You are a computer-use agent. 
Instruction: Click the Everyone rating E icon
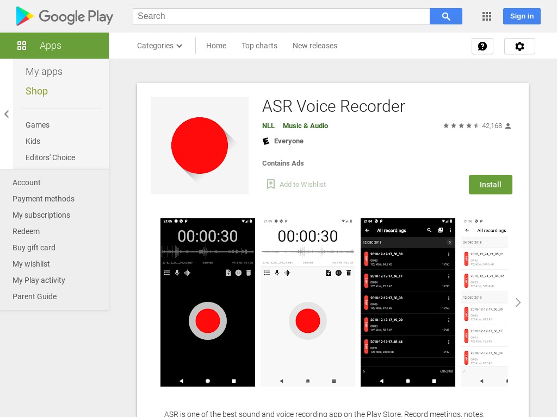[x=266, y=142]
